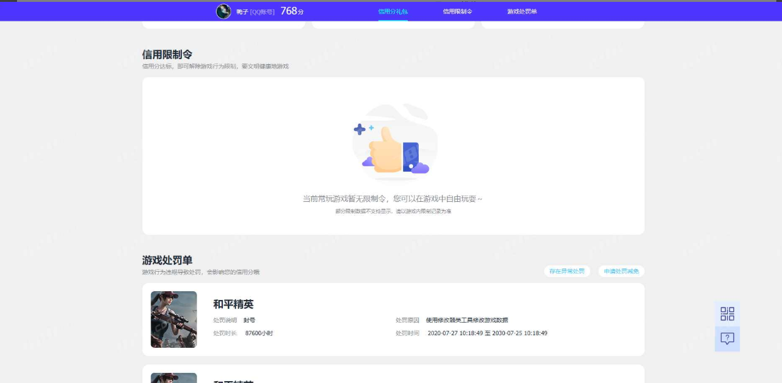Click the user avatar in the top bar
The width and height of the screenshot is (782, 383).
[224, 11]
